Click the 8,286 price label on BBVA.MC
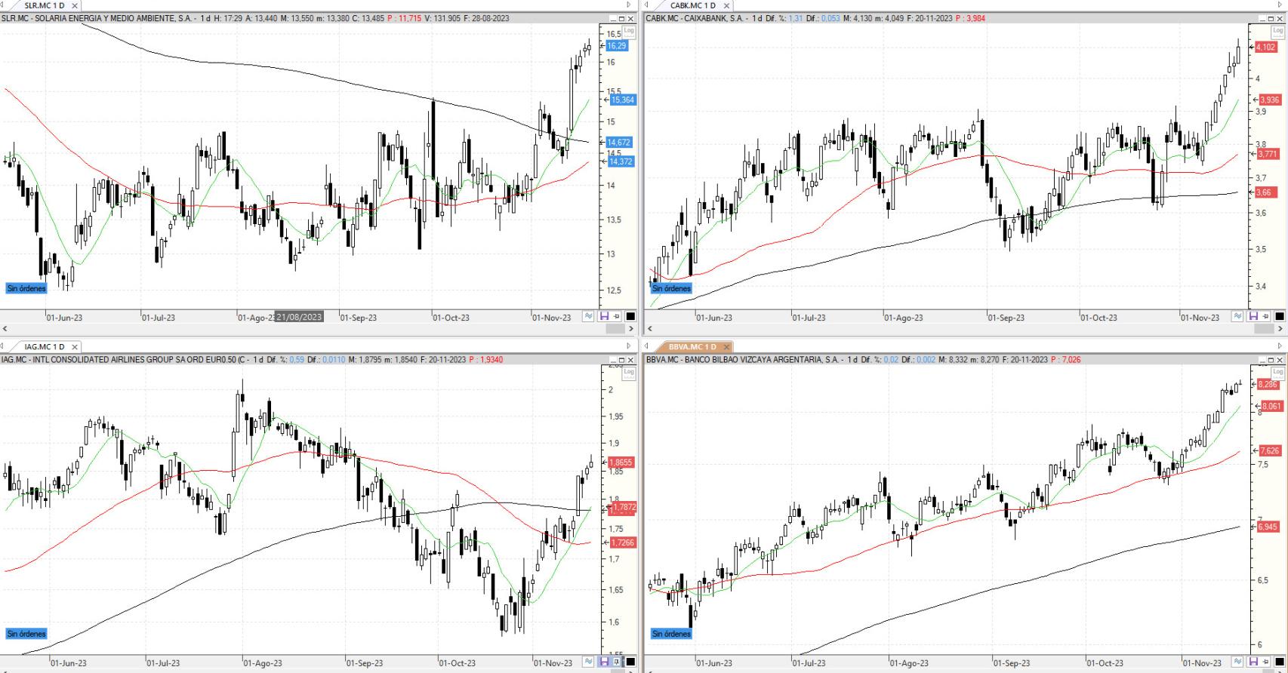This screenshot has height=673, width=1288. [x=1268, y=385]
